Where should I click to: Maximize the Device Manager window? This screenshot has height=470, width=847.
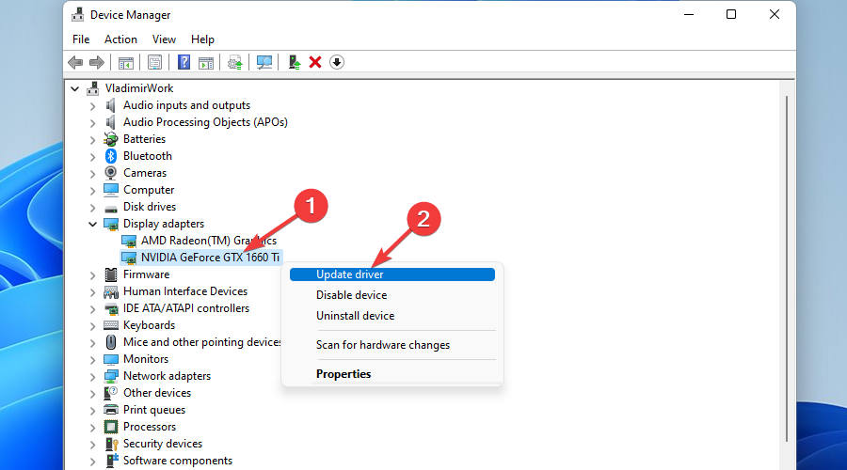[731, 14]
